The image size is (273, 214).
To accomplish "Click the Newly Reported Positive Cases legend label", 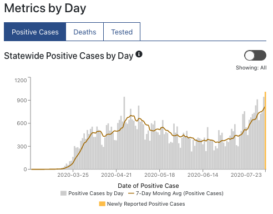I will point(146,204).
